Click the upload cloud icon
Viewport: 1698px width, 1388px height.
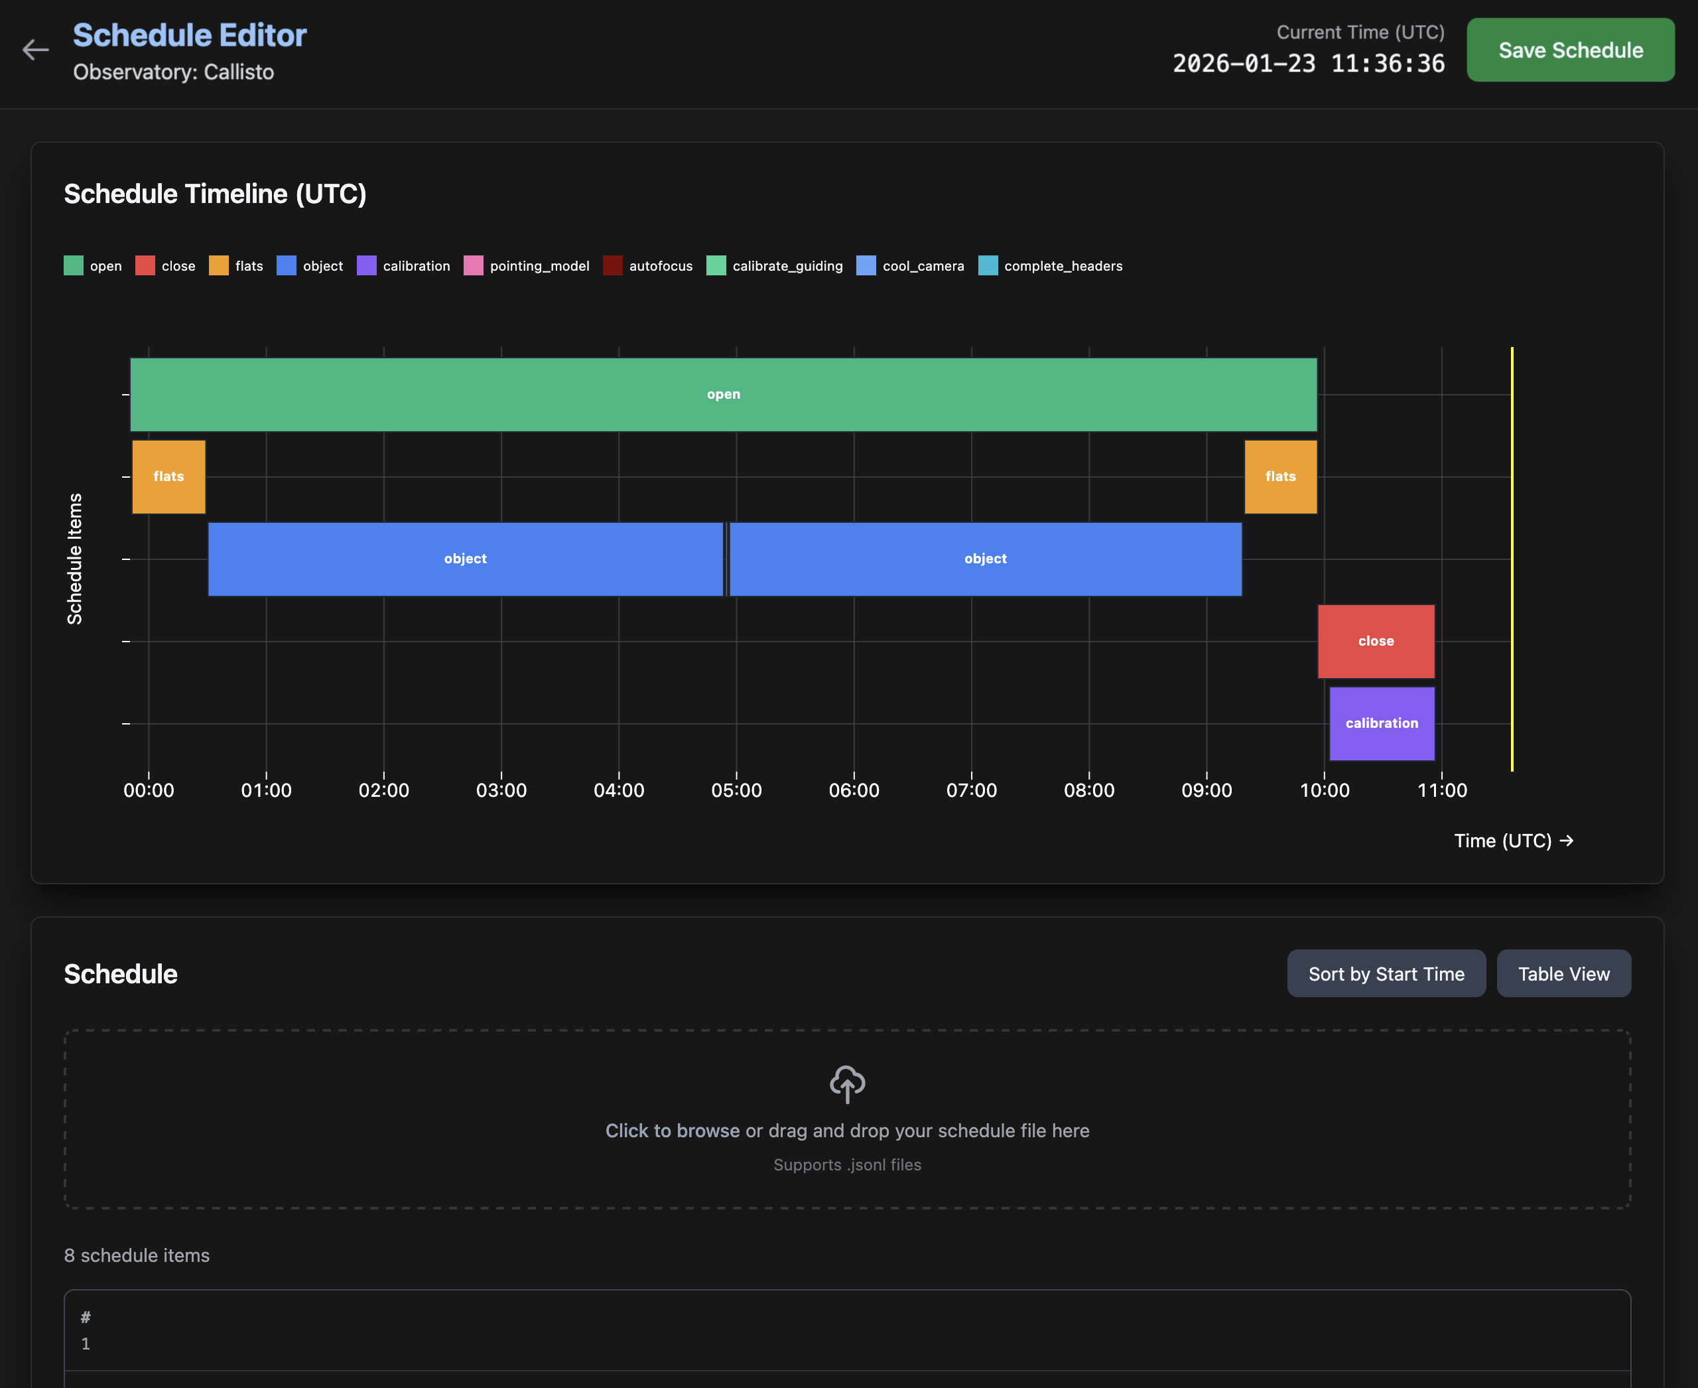point(846,1085)
